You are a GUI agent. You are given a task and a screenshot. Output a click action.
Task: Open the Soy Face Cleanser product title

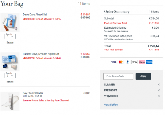pyautogui.click(x=33, y=93)
